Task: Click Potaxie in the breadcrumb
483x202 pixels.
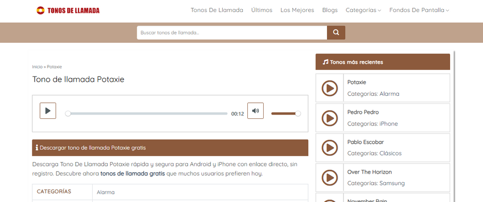Action: tap(54, 67)
